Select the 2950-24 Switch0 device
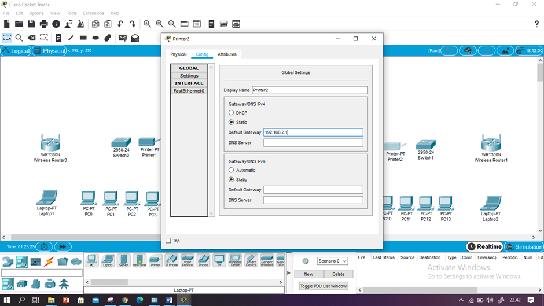 (x=121, y=142)
